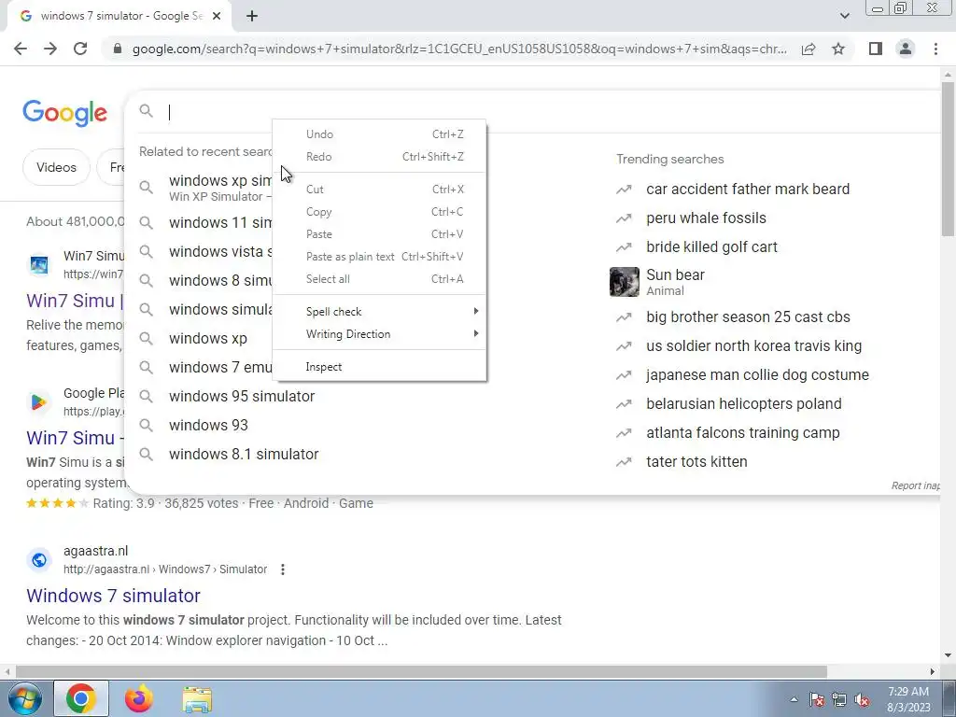
Task: Choose Paste as plain text
Action: (x=379, y=257)
